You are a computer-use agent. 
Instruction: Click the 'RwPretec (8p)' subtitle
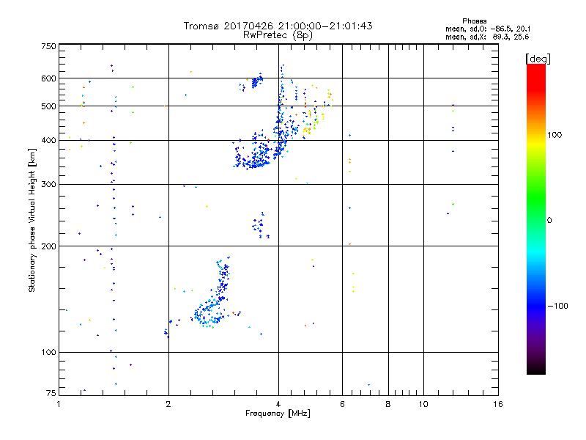(x=278, y=35)
